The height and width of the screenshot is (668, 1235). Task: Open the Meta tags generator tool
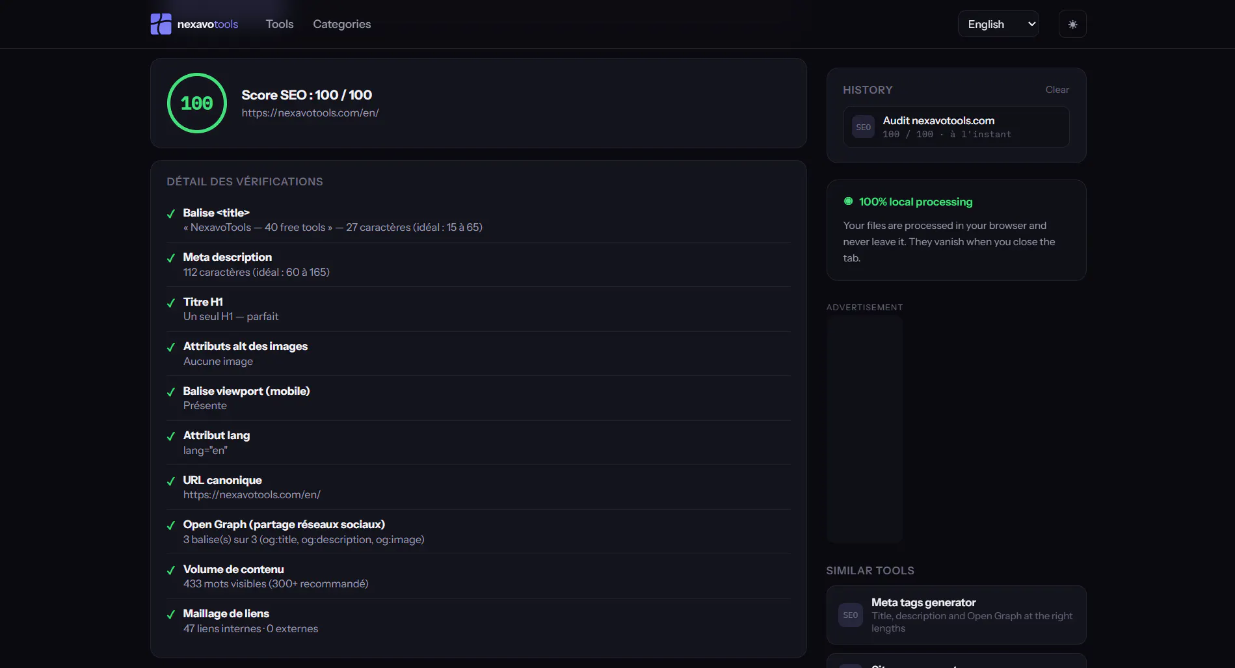pyautogui.click(x=956, y=615)
